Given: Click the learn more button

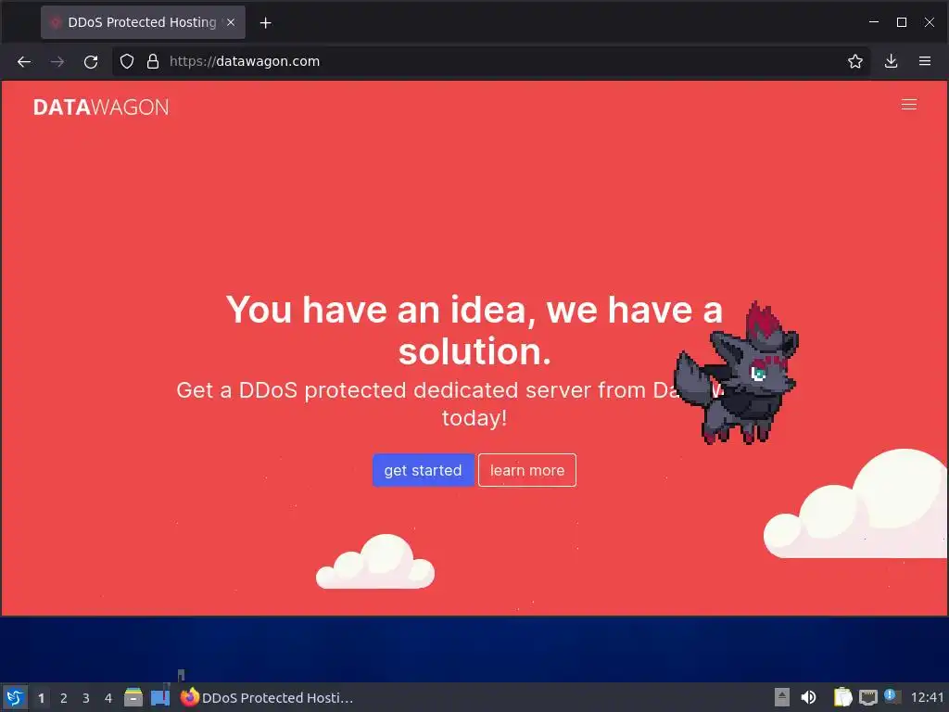Looking at the screenshot, I should [527, 470].
